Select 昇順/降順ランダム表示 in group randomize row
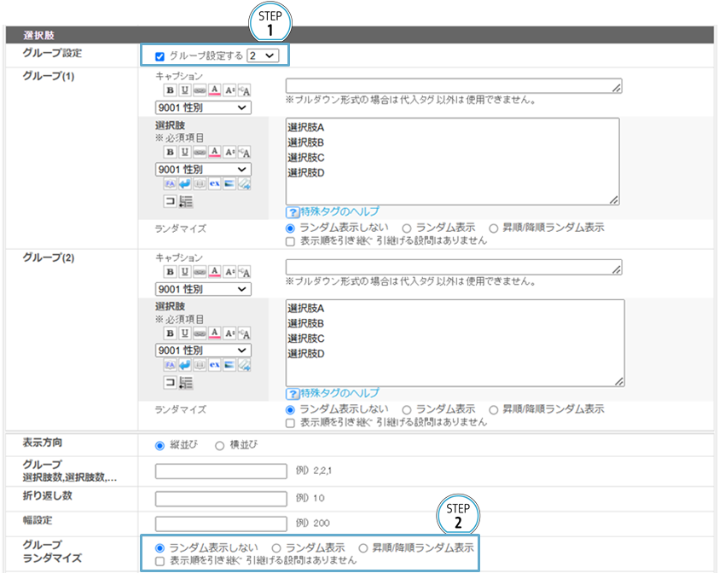Screen dimensions: 719x573 pyautogui.click(x=364, y=547)
